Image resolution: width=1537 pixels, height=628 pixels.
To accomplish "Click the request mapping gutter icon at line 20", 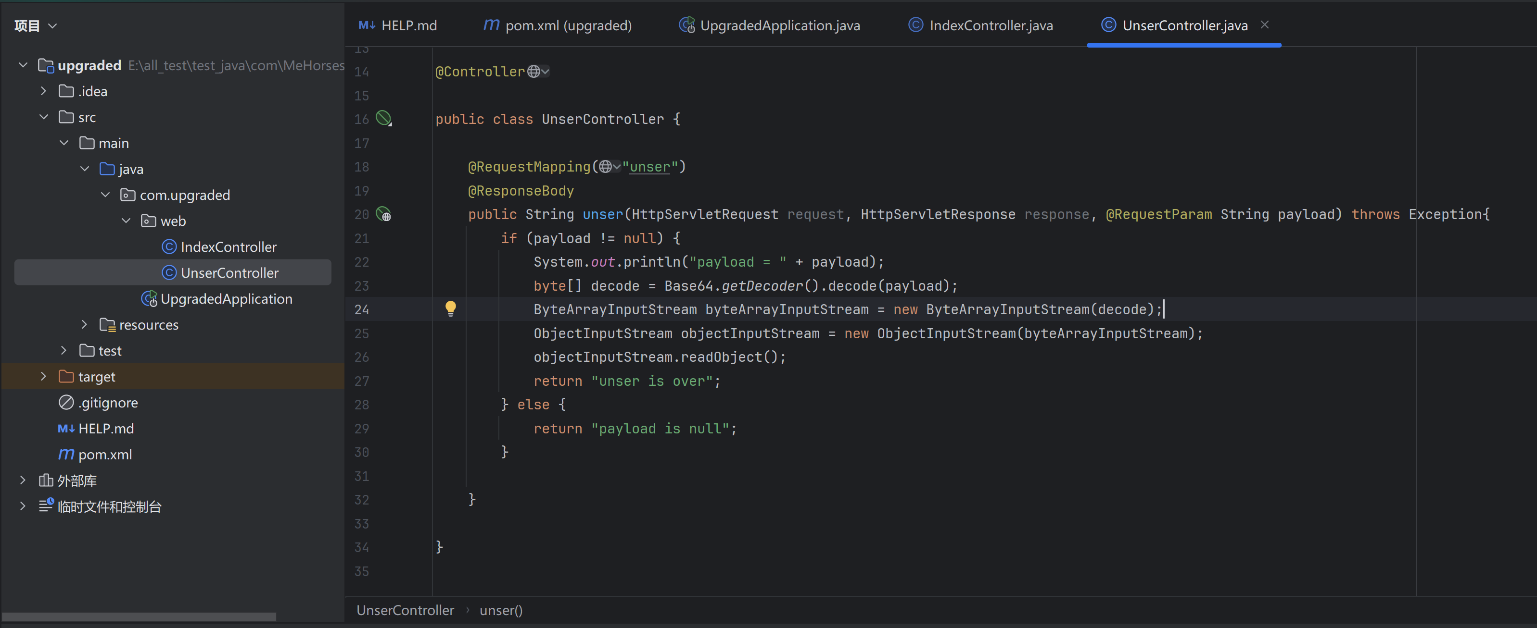I will tap(384, 214).
